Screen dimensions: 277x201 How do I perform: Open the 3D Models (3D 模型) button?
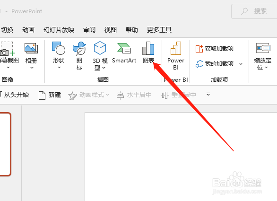point(100,55)
